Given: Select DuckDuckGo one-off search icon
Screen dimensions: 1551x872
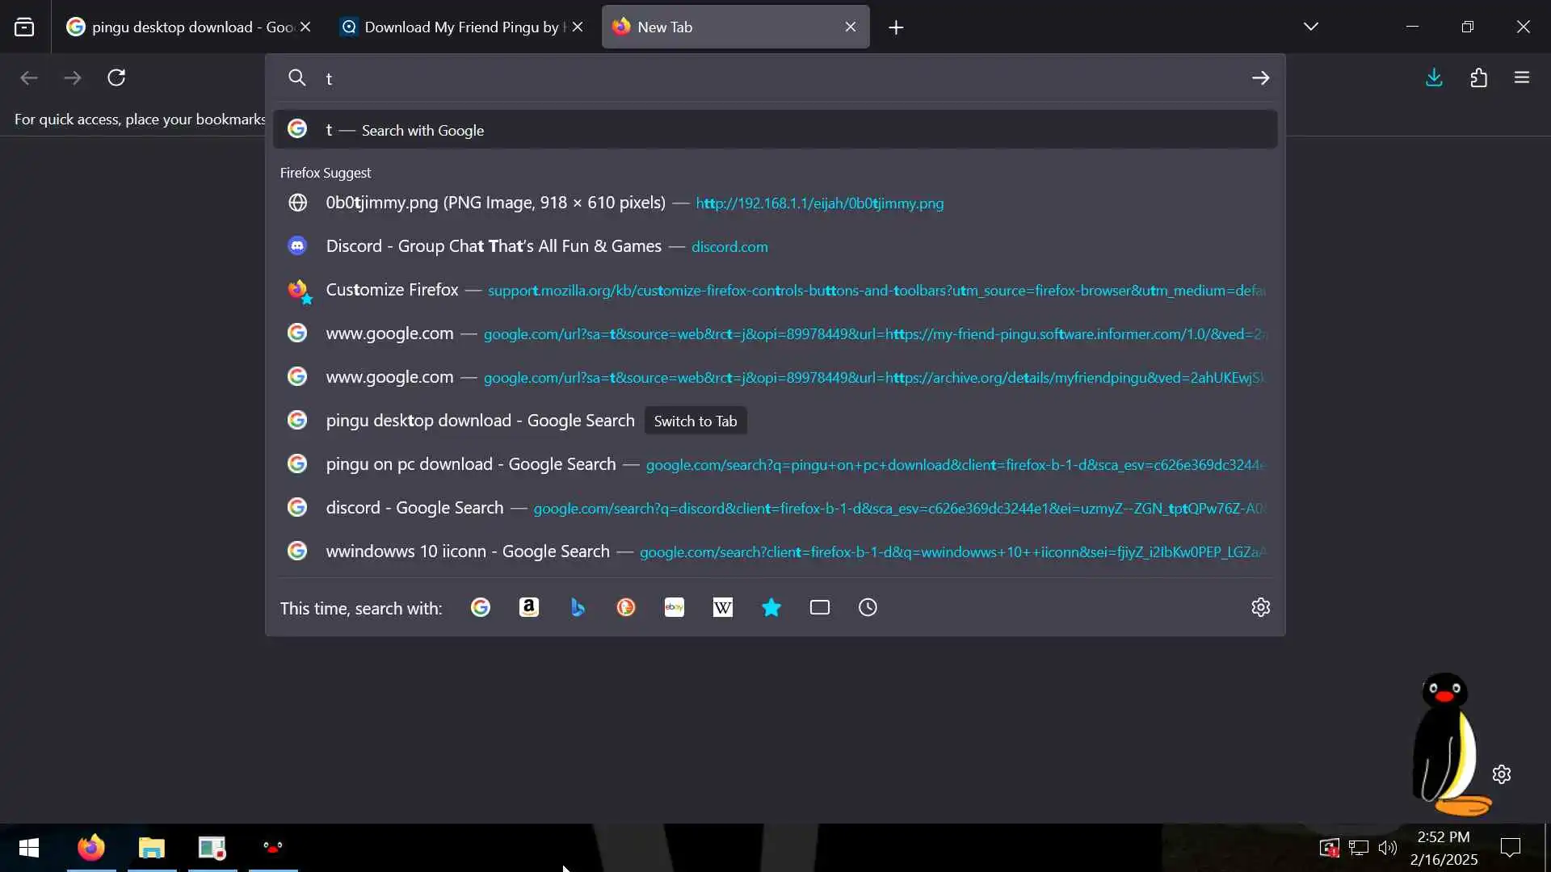Looking at the screenshot, I should coord(625,607).
